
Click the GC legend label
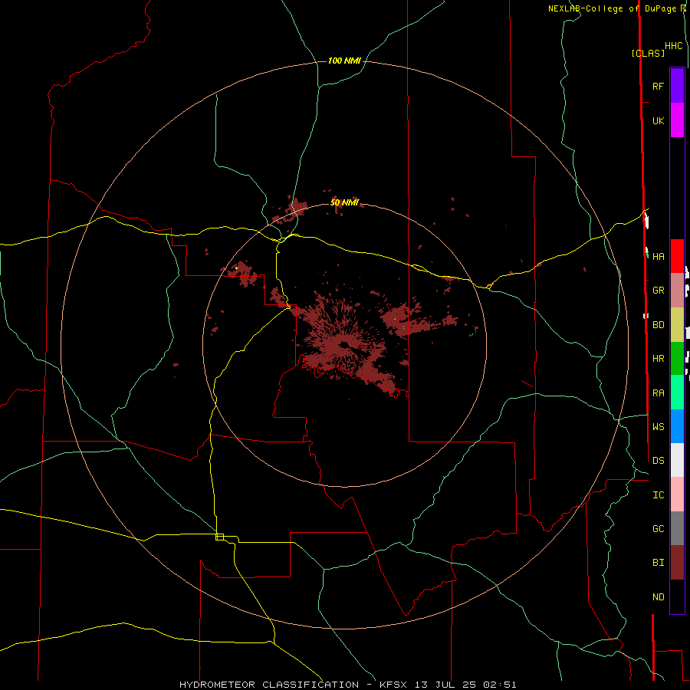click(x=658, y=528)
